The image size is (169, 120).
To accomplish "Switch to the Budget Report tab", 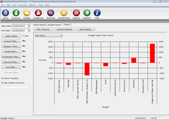I will click(x=55, y=25).
